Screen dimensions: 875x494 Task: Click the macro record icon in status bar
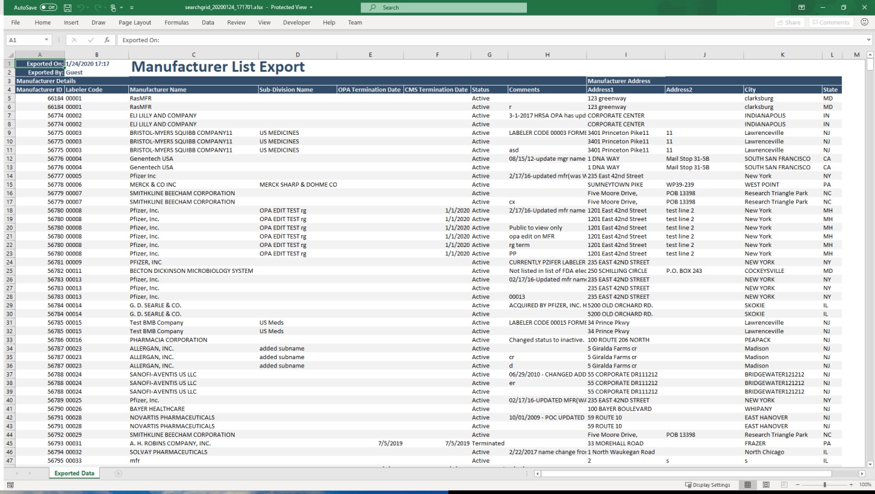10,485
